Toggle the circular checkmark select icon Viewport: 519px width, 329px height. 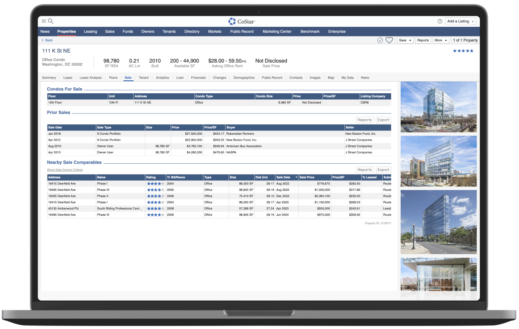380,40
